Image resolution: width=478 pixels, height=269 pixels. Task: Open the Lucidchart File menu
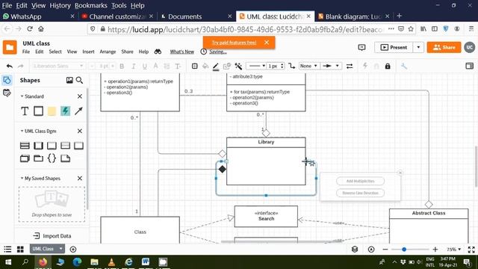26,52
